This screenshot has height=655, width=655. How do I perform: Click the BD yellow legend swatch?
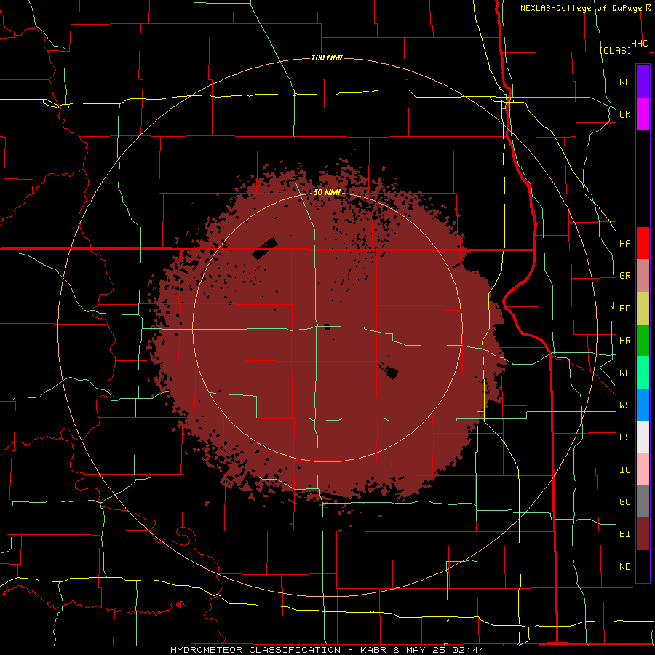(x=643, y=309)
